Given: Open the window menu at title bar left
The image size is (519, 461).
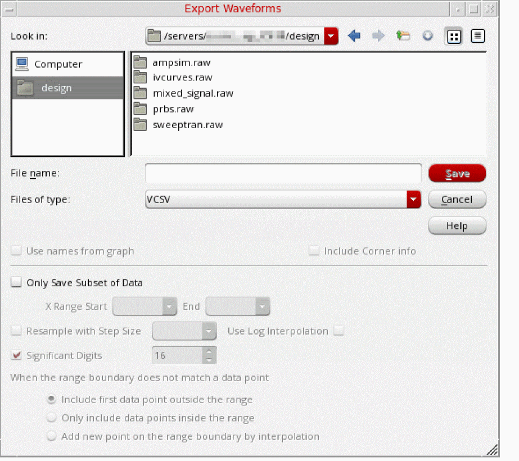Looking at the screenshot, I should coord(9,9).
